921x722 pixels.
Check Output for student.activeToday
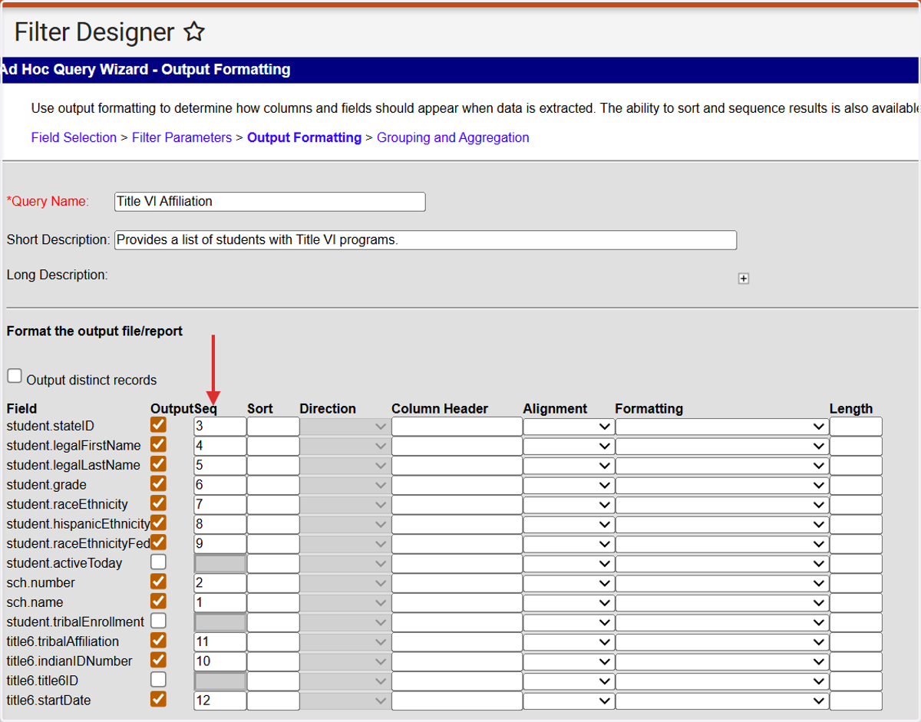click(159, 562)
